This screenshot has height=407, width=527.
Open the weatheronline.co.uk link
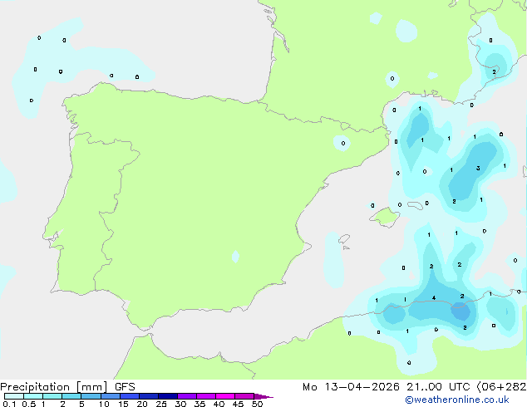click(x=457, y=400)
